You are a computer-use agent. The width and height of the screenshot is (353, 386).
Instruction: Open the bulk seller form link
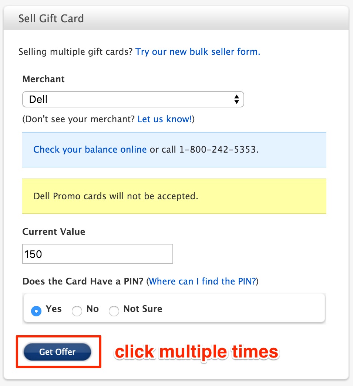pos(198,51)
